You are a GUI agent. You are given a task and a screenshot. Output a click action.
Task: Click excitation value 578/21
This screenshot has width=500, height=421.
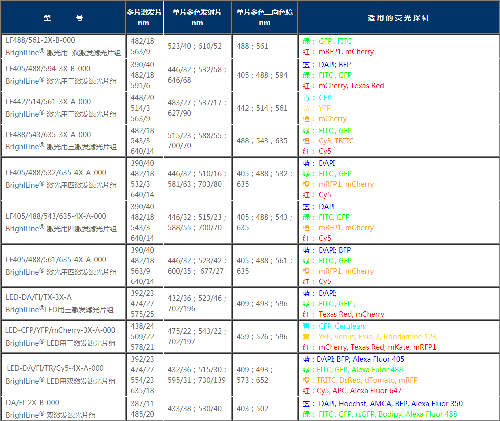click(x=142, y=347)
